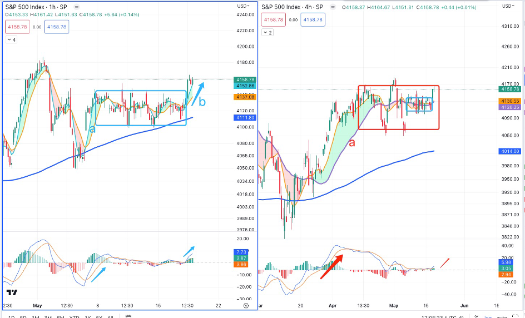Open symbol search via S&P 500 Index 4h title

(x=293, y=7)
